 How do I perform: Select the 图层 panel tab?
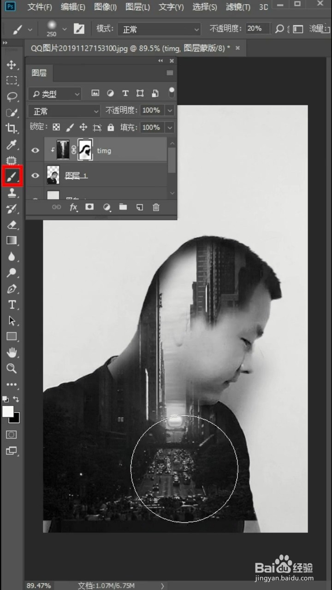point(39,73)
